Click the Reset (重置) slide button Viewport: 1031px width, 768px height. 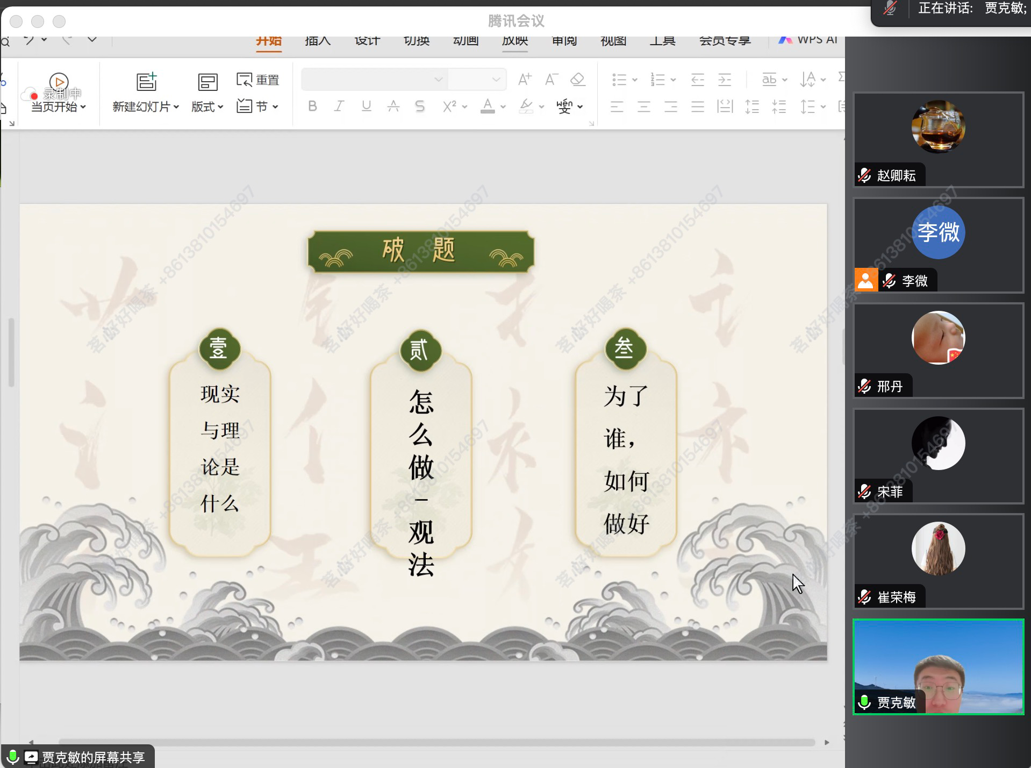(258, 80)
